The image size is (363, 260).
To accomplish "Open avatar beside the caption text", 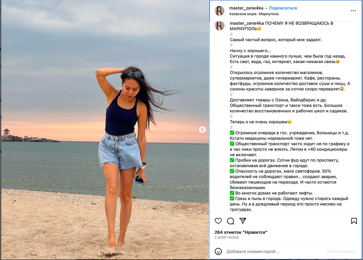I will tap(220, 25).
